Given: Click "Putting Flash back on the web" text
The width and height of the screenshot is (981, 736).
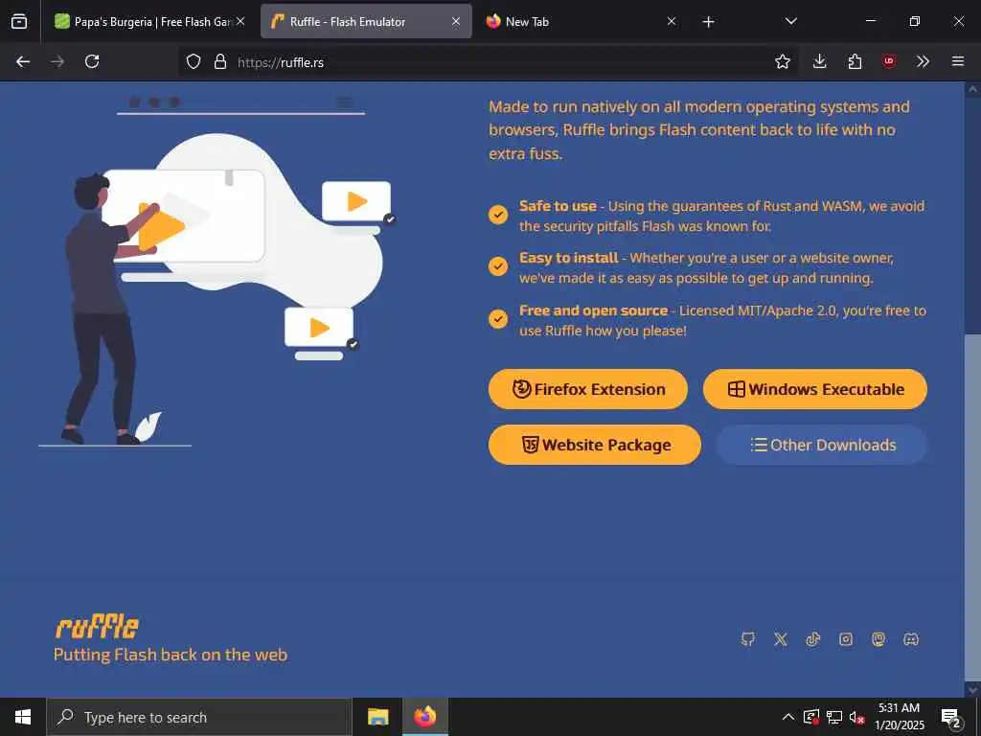Looking at the screenshot, I should [171, 655].
